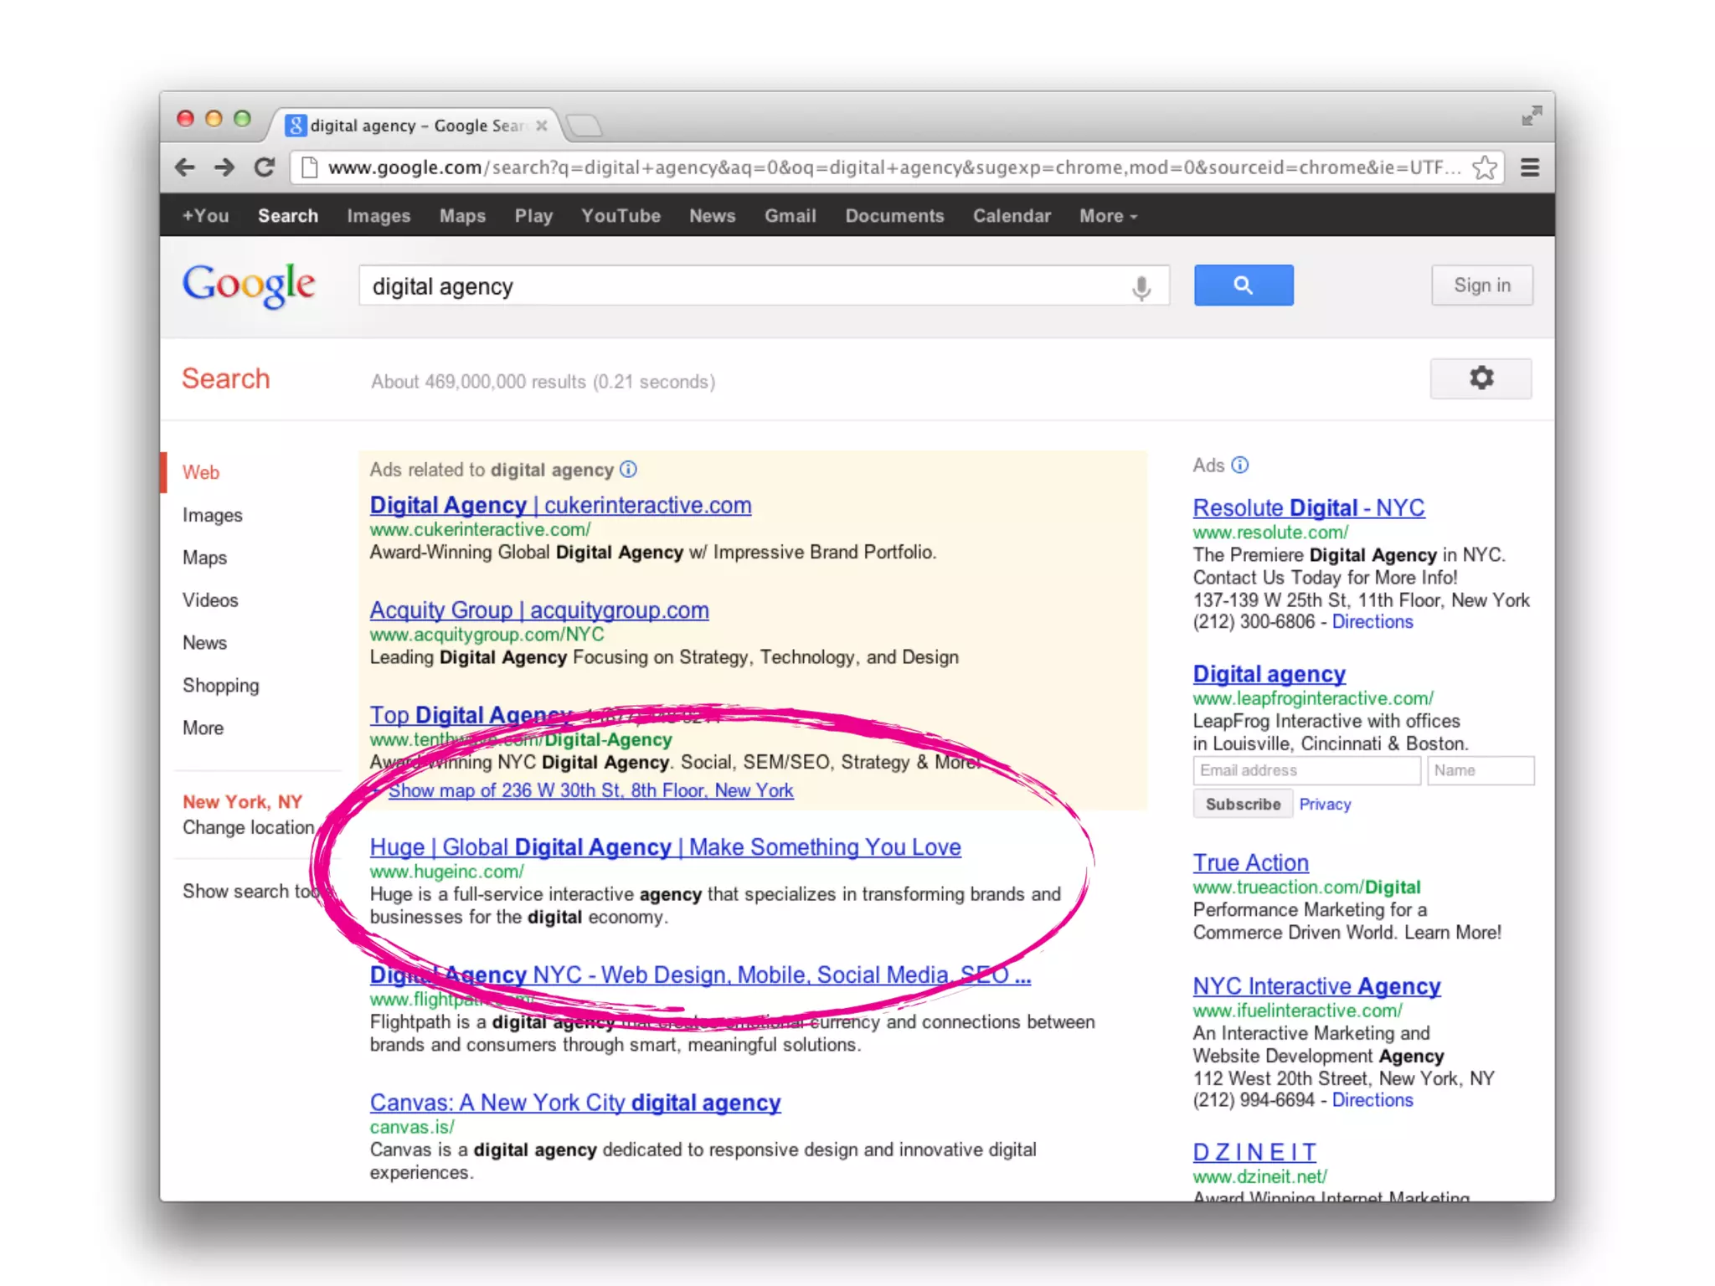Image resolution: width=1715 pixels, height=1286 pixels.
Task: Expand the More dropdown in the black bar
Action: 1107,216
